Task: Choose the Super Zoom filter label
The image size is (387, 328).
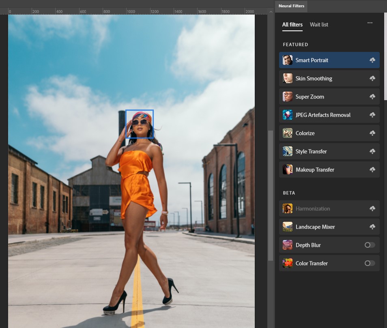Action: (x=310, y=97)
